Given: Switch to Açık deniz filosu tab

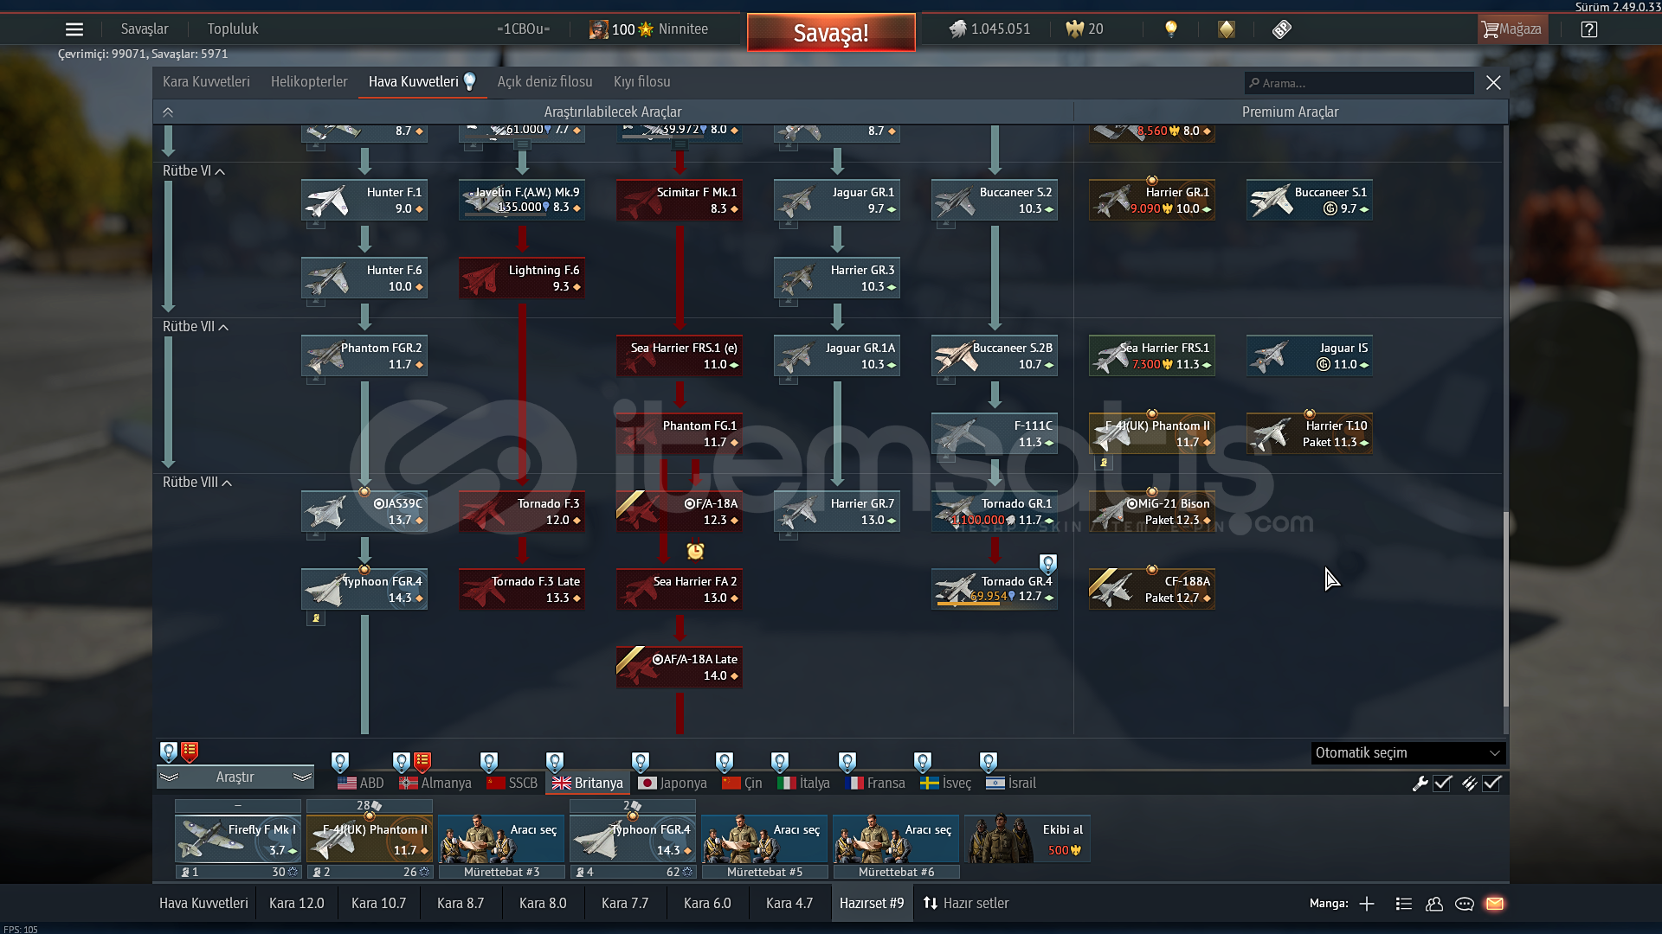Looking at the screenshot, I should coord(544,81).
